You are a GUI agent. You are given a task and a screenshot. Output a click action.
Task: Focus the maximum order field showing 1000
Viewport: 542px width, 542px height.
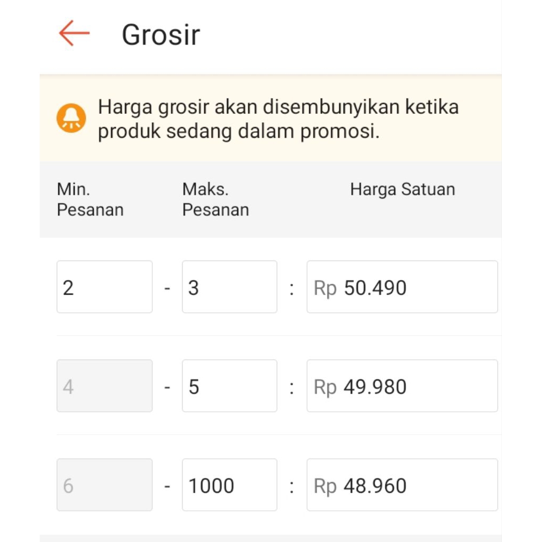[x=229, y=485]
